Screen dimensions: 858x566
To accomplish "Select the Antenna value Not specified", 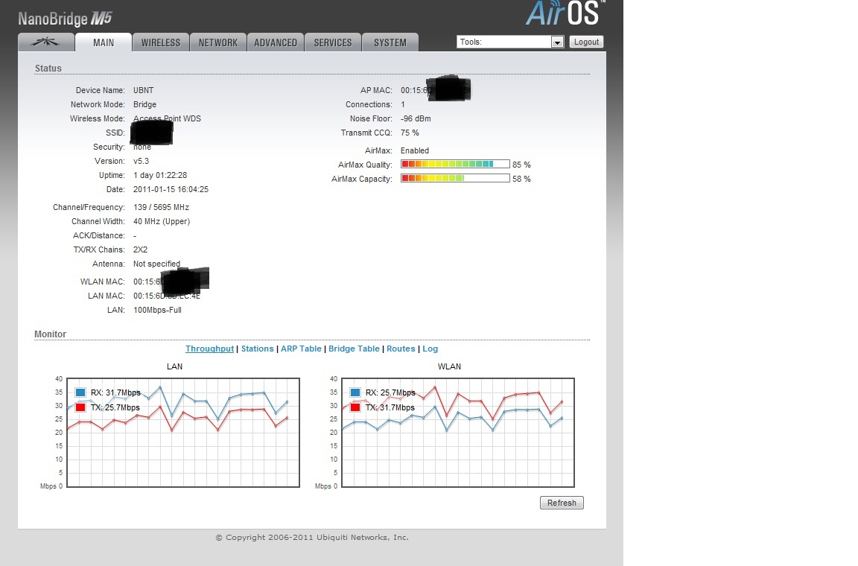I will 156,264.
